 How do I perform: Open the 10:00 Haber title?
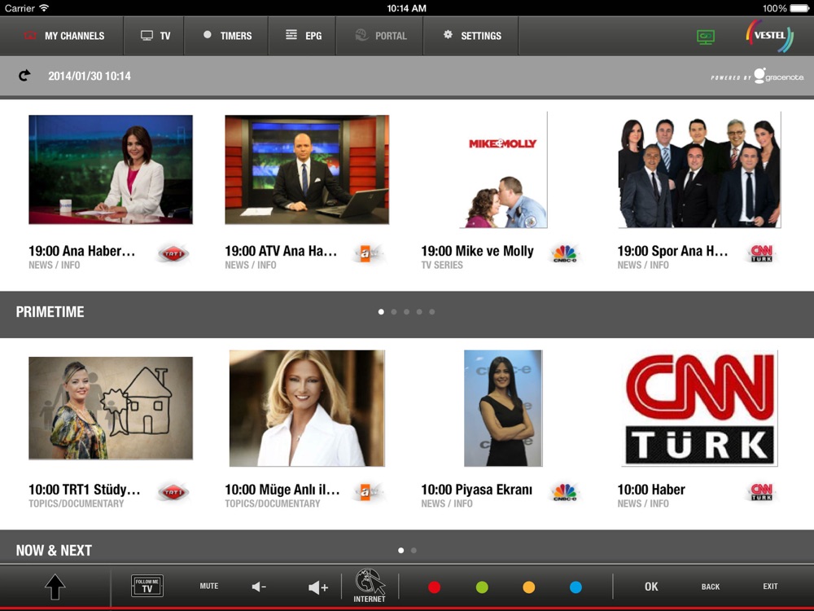pyautogui.click(x=651, y=490)
